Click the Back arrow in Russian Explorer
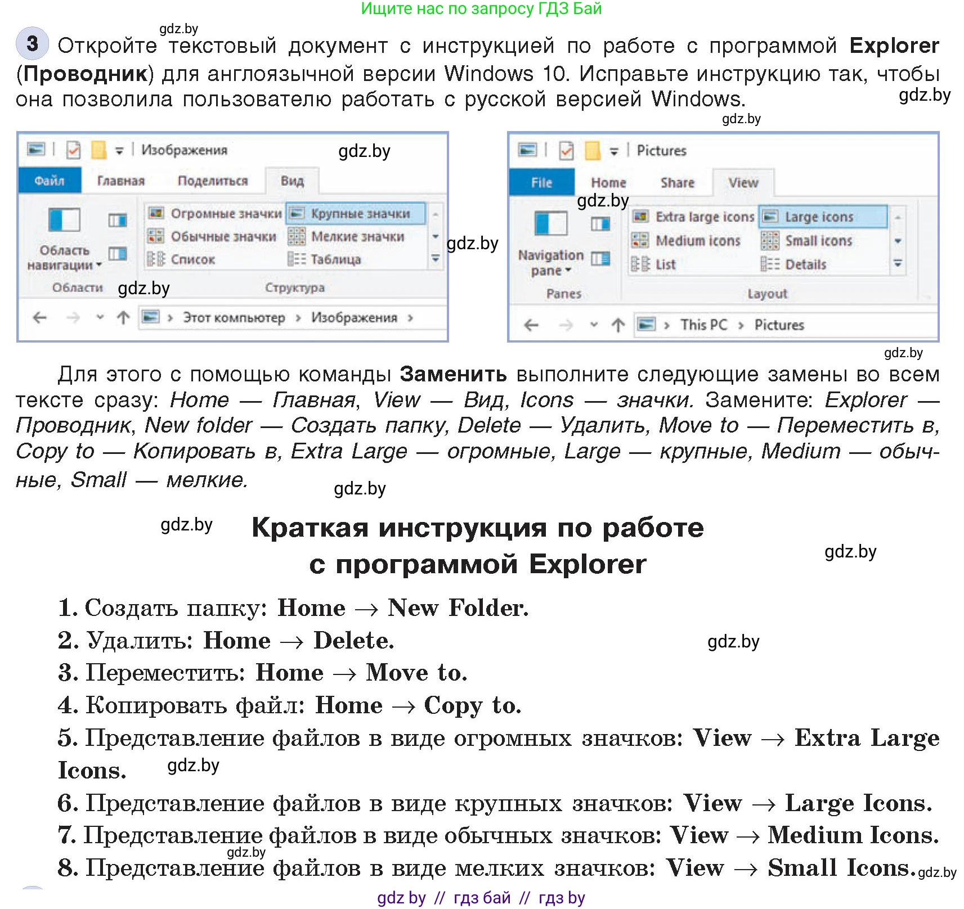964x909 pixels. coord(39,318)
